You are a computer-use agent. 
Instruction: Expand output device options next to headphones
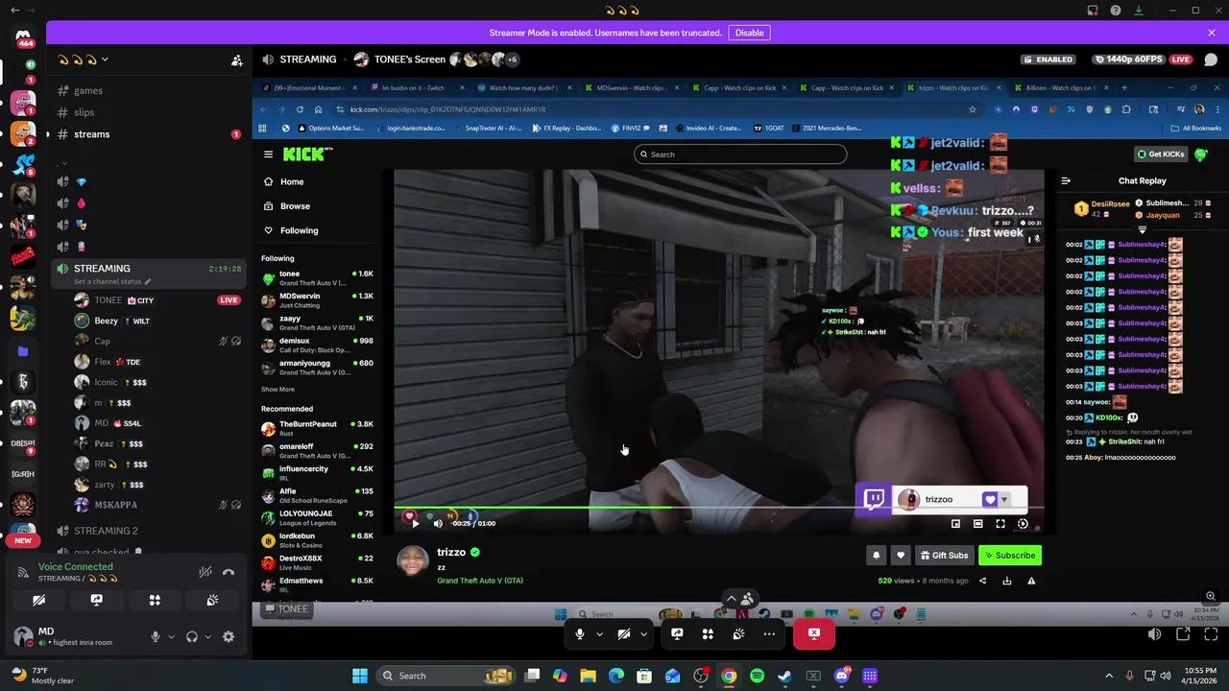tap(208, 636)
